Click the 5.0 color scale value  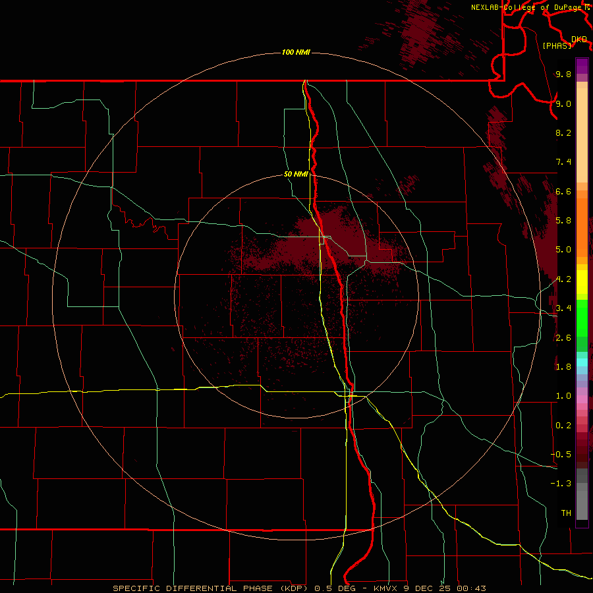tap(563, 250)
